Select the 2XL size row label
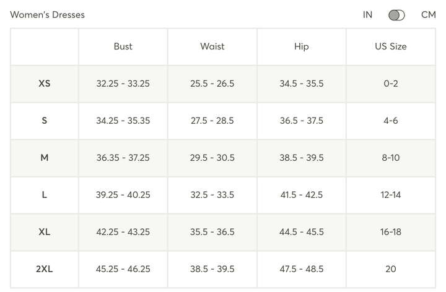 tap(45, 269)
